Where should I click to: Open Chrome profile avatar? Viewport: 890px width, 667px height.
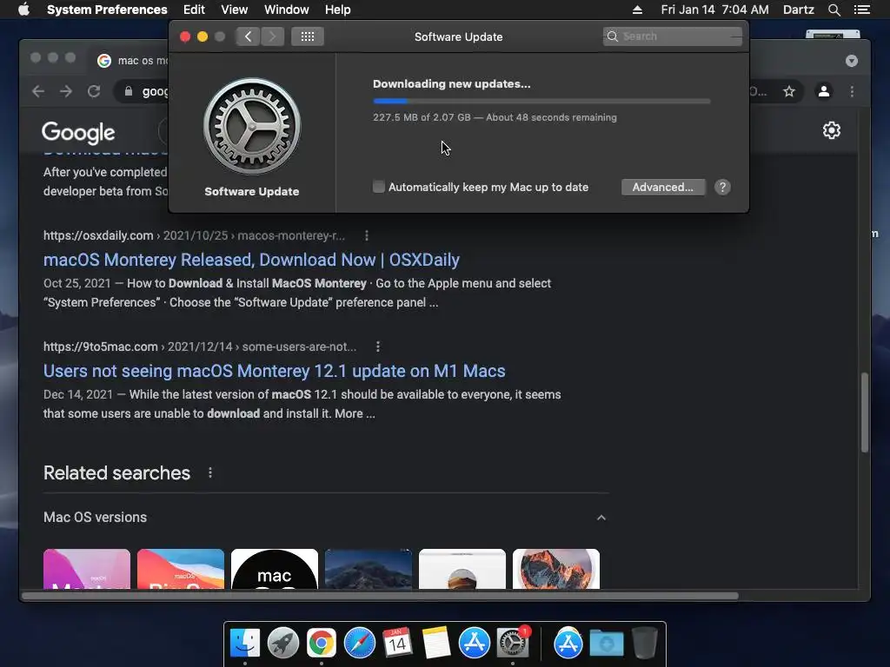click(824, 91)
